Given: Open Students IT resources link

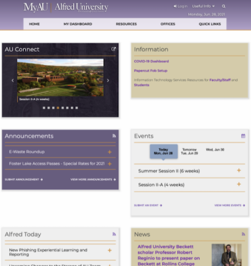Looking at the screenshot, I should [142, 85].
